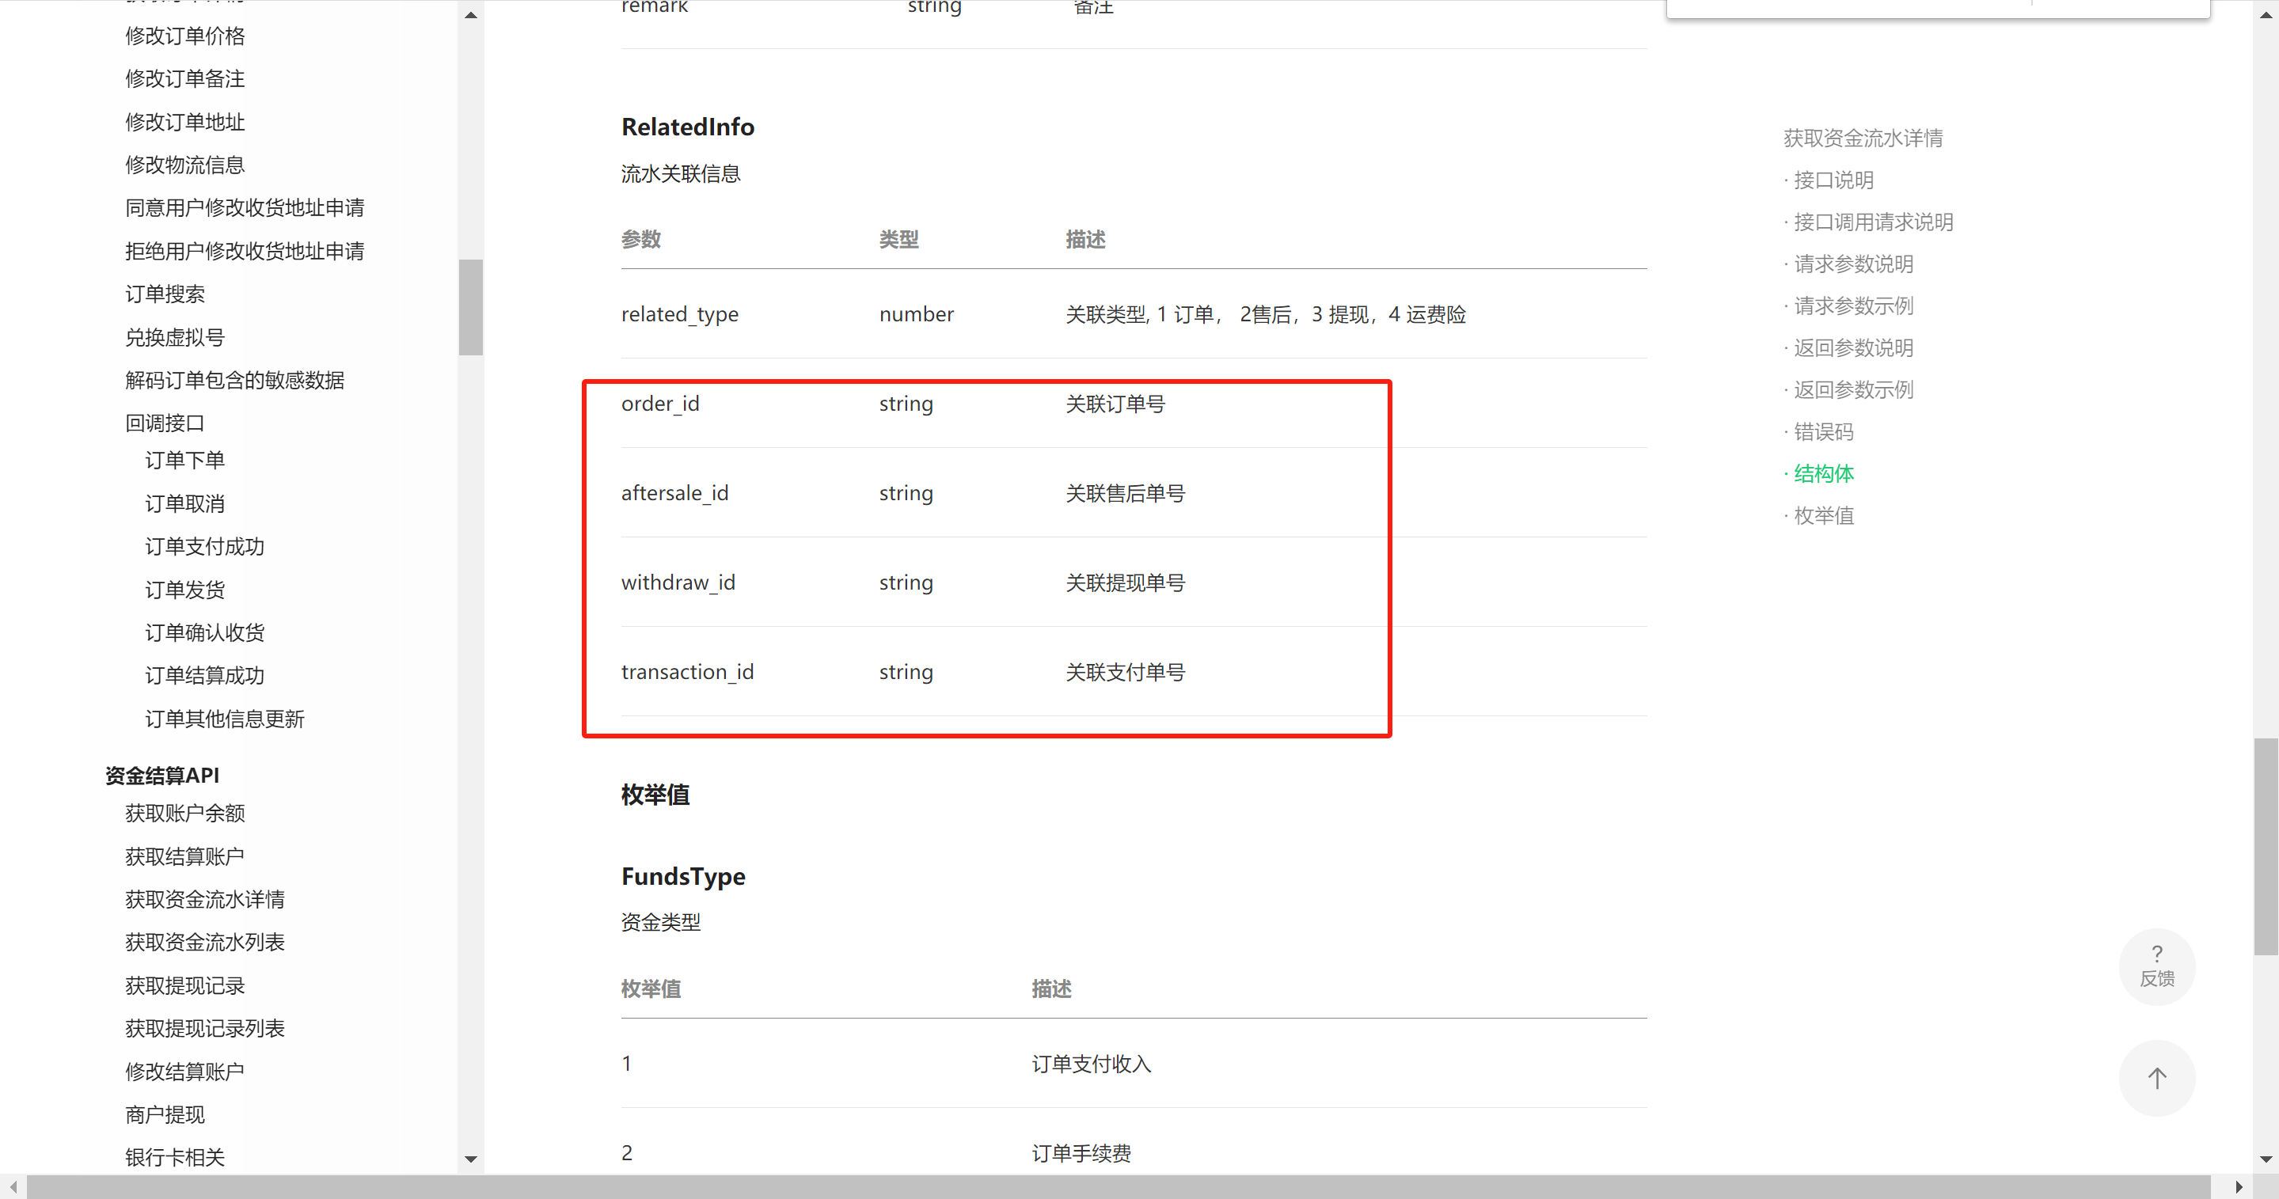Open the 反馈 feedback bubble
This screenshot has width=2279, height=1199.
2156,966
